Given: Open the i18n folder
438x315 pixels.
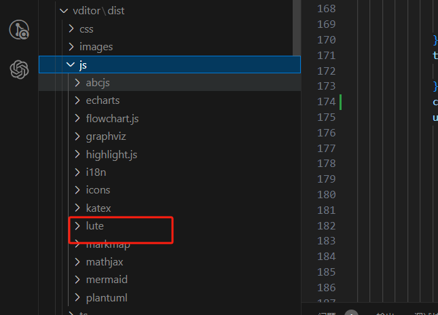Looking at the screenshot, I should point(96,172).
